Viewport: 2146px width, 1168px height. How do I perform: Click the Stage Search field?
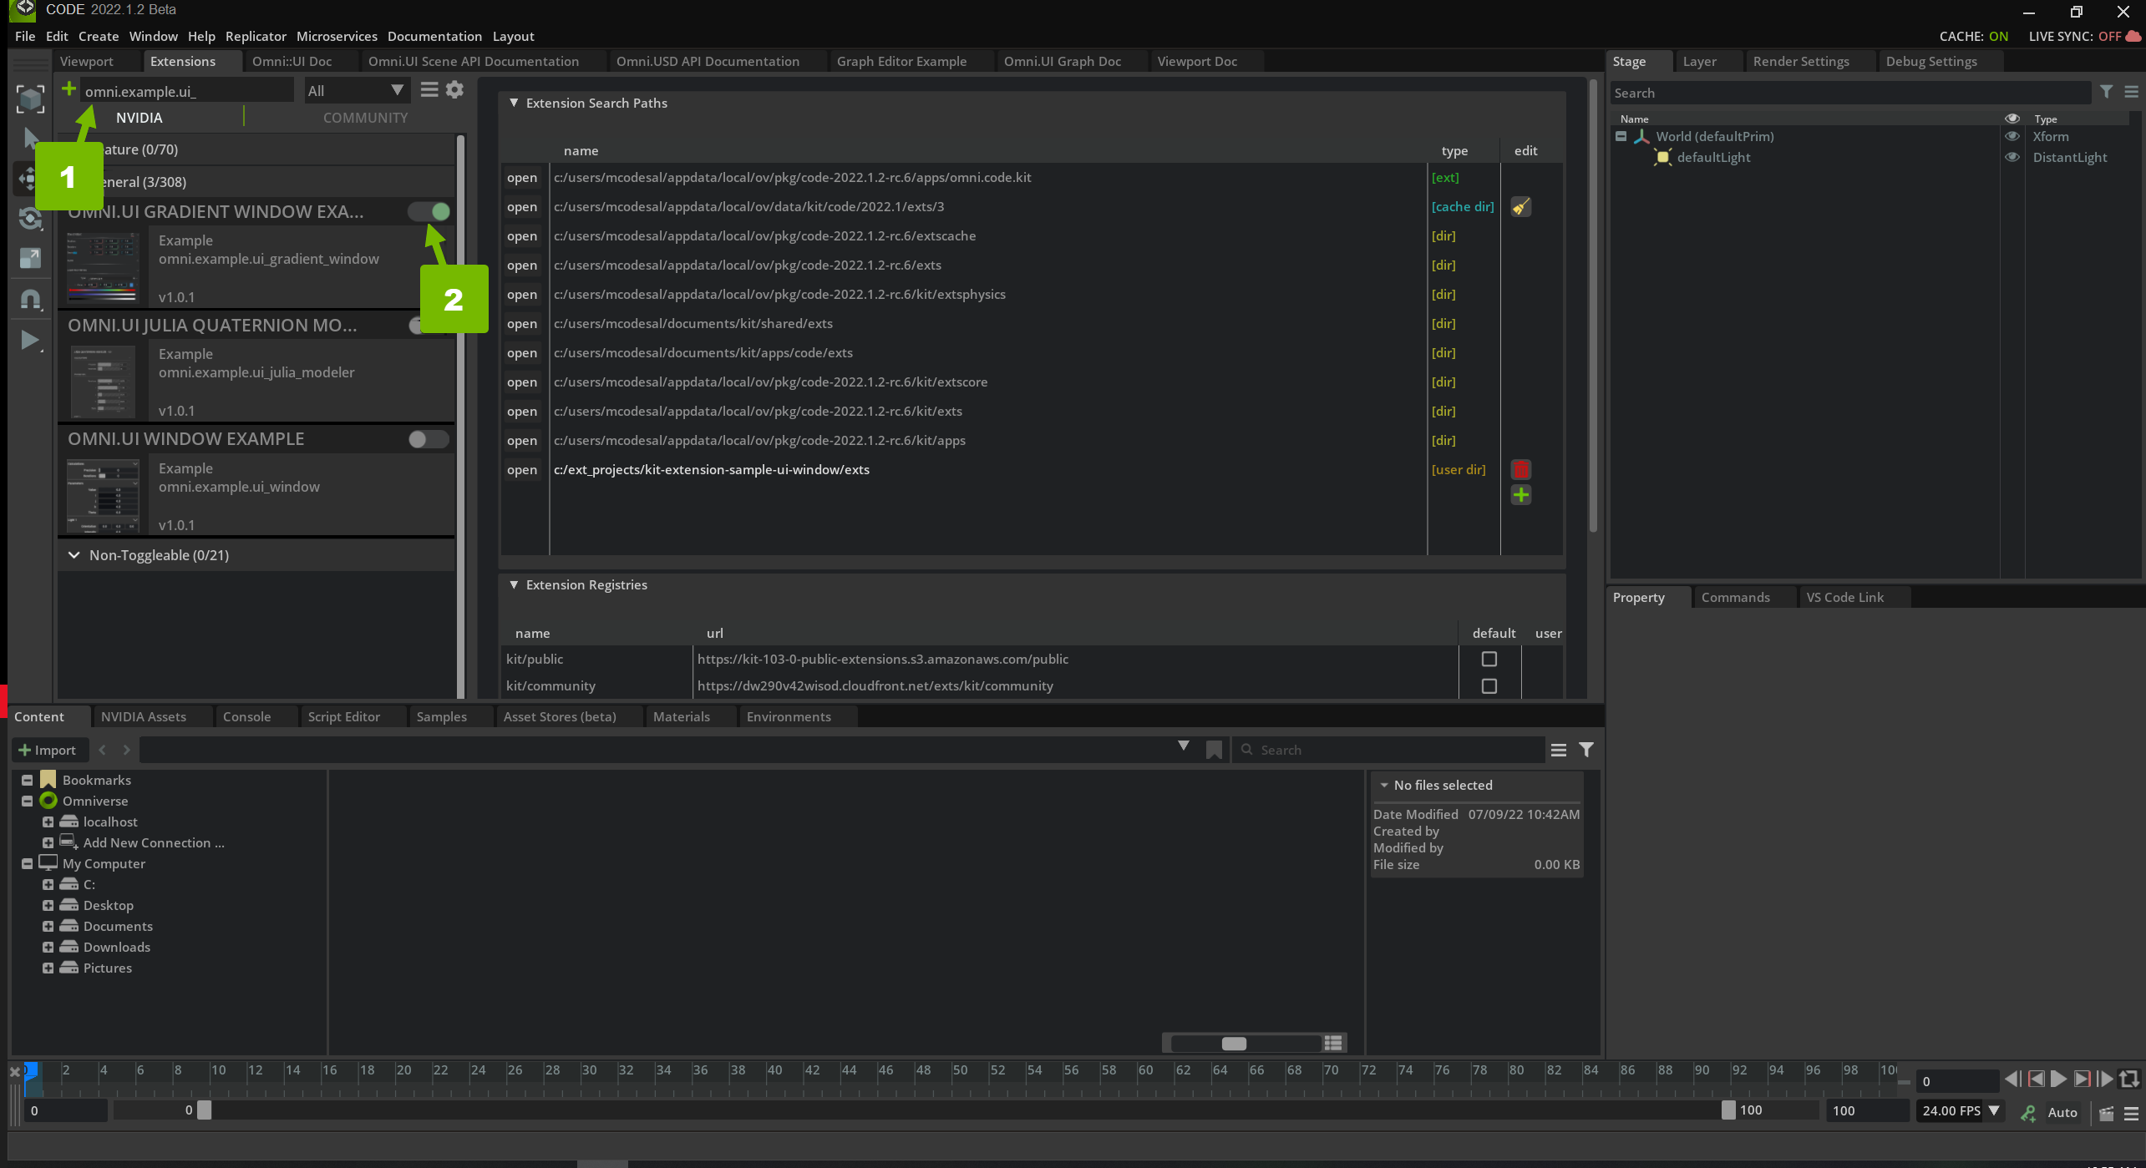coord(1850,93)
